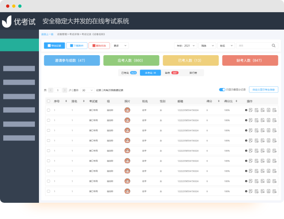Sort table by 序号 column arrows
The image size is (284, 219).
point(66,101)
